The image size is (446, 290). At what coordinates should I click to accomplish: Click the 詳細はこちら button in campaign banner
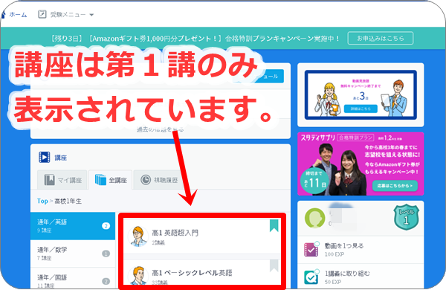click(361, 109)
